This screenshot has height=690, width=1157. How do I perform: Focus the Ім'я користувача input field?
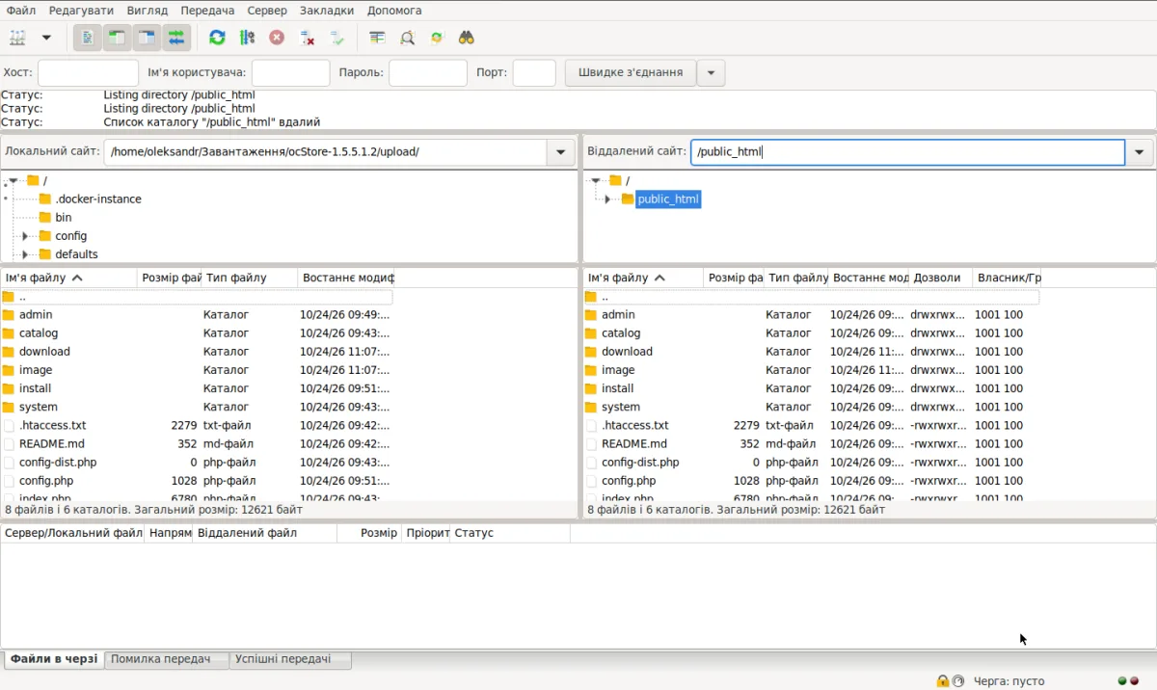point(290,72)
